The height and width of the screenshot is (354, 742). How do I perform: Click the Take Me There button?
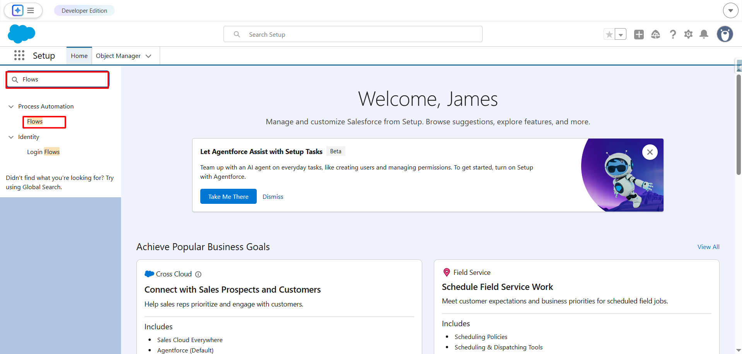[228, 196]
